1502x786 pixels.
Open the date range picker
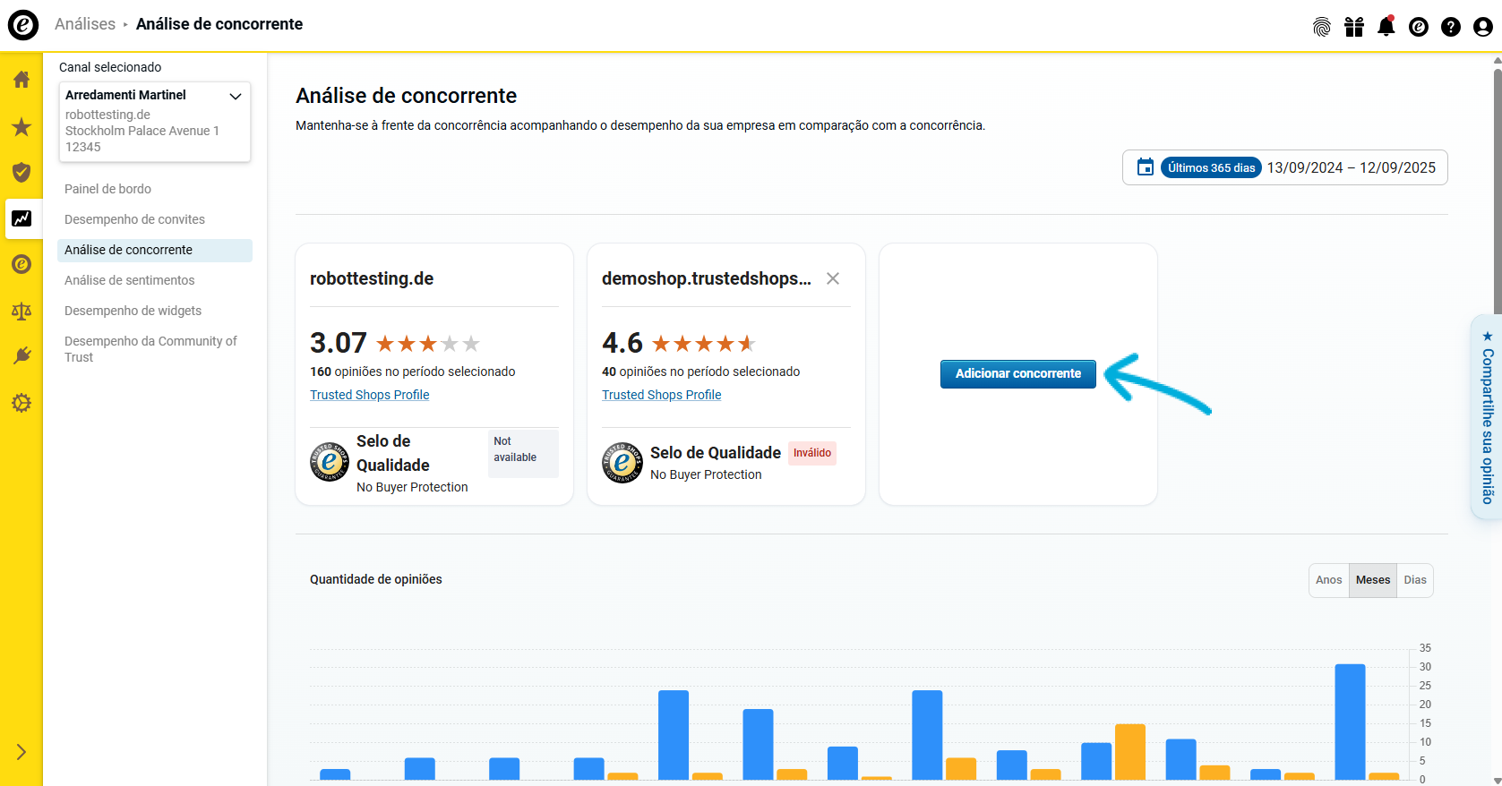1284,167
